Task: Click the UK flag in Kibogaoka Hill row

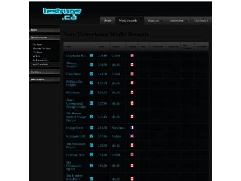Action: tap(132, 136)
